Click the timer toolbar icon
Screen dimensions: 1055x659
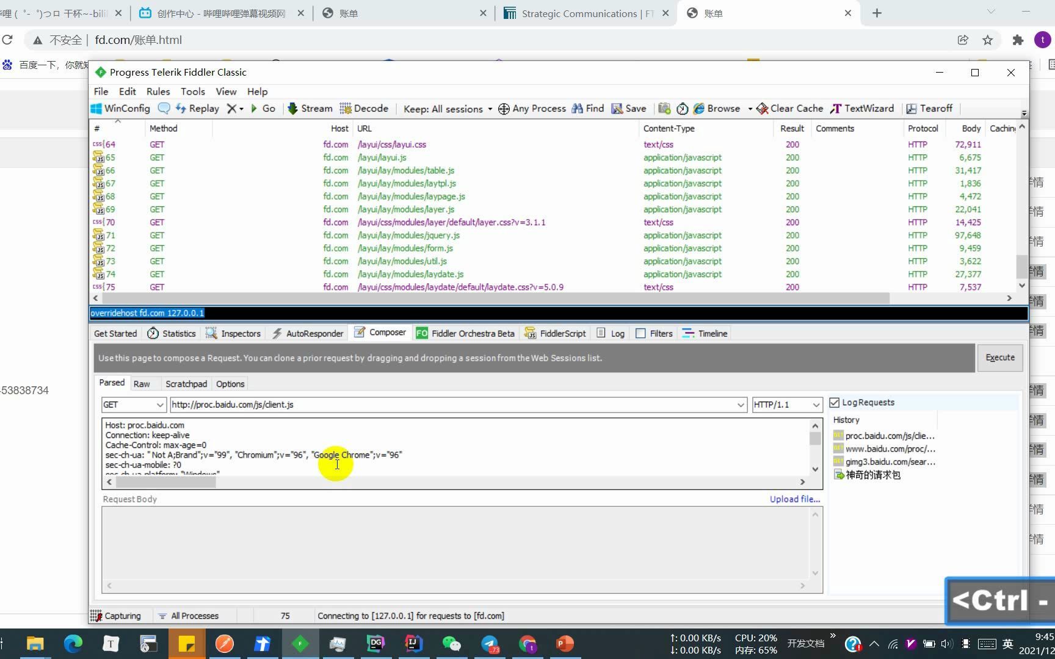click(x=682, y=108)
